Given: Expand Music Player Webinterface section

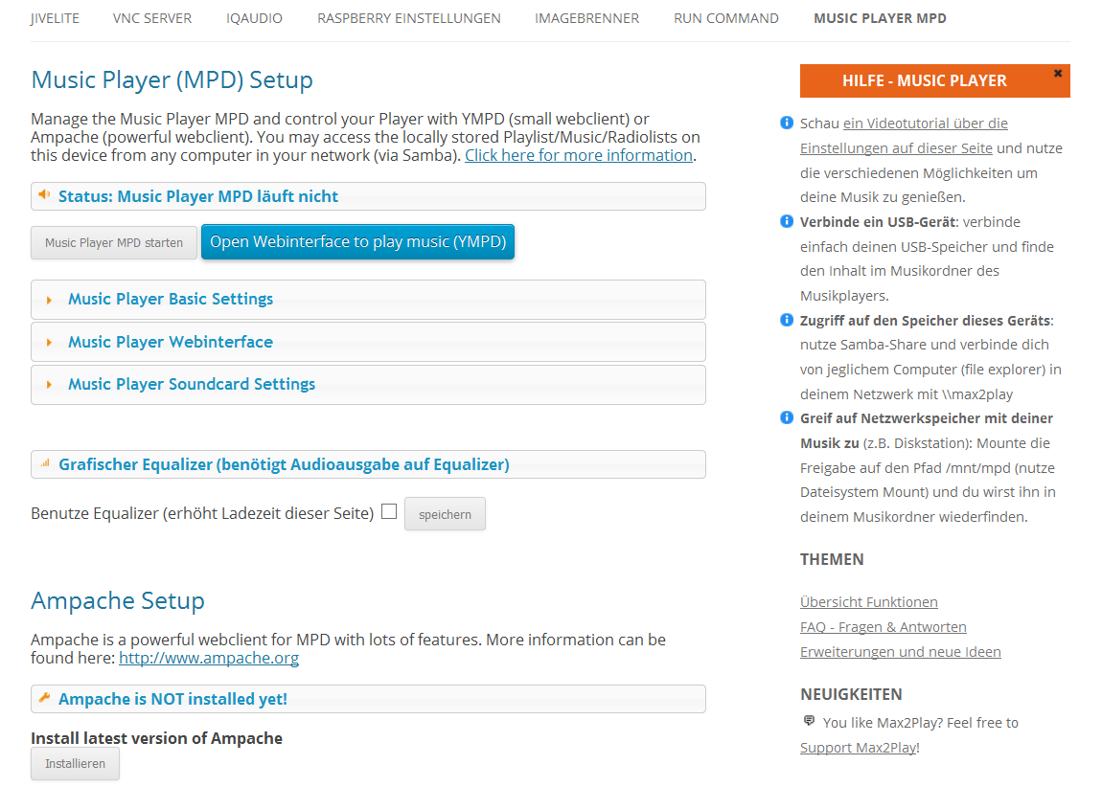Looking at the screenshot, I should [x=368, y=342].
